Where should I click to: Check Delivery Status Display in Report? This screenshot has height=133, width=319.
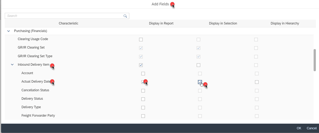click(x=143, y=99)
